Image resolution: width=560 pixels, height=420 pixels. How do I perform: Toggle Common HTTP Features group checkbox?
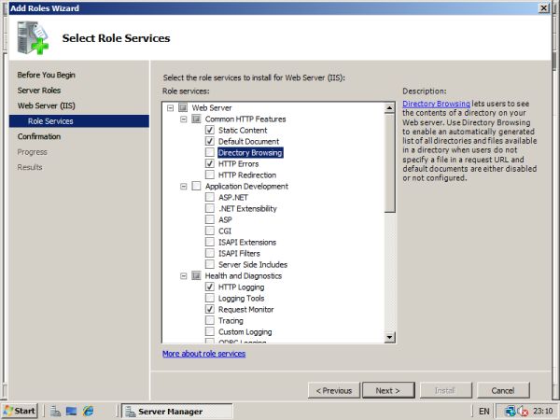(x=196, y=119)
